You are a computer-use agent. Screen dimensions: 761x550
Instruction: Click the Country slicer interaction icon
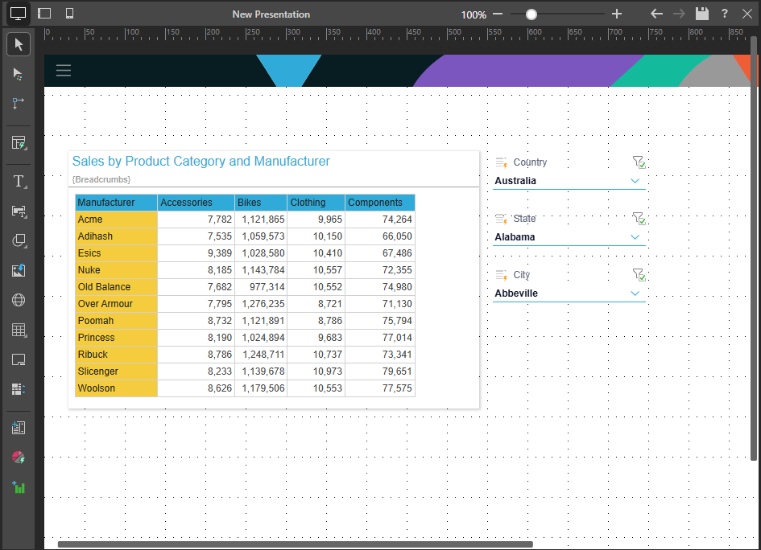(502, 162)
